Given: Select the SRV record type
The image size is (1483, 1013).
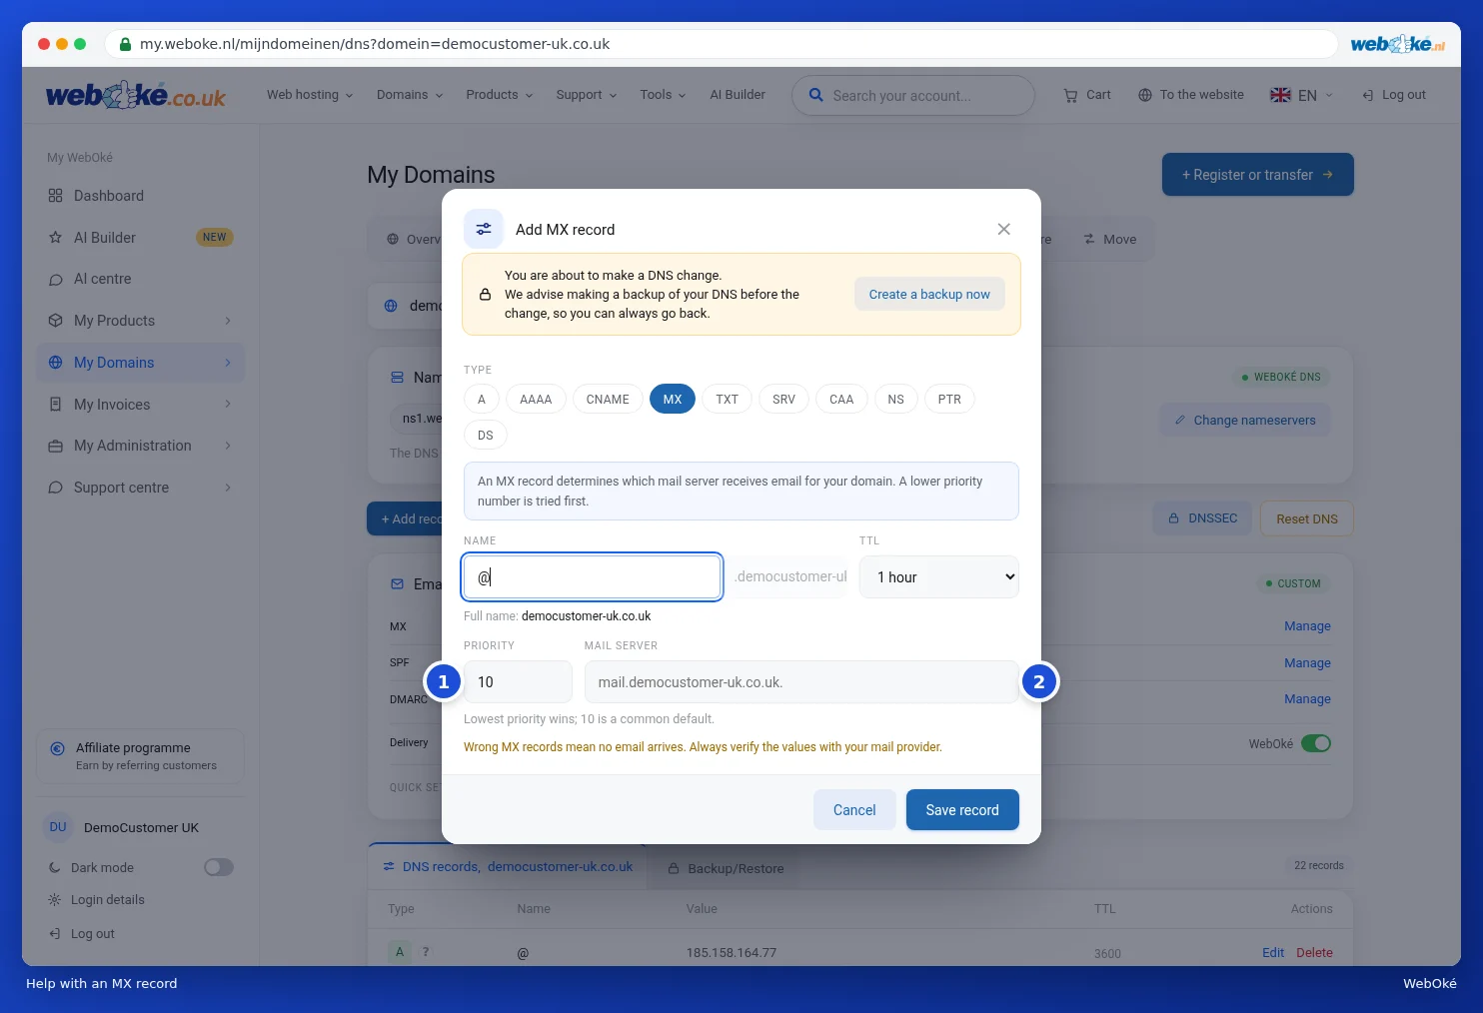Looking at the screenshot, I should click(x=784, y=400).
